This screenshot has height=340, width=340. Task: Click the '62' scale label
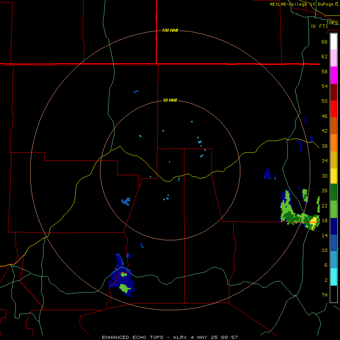coord(325,56)
